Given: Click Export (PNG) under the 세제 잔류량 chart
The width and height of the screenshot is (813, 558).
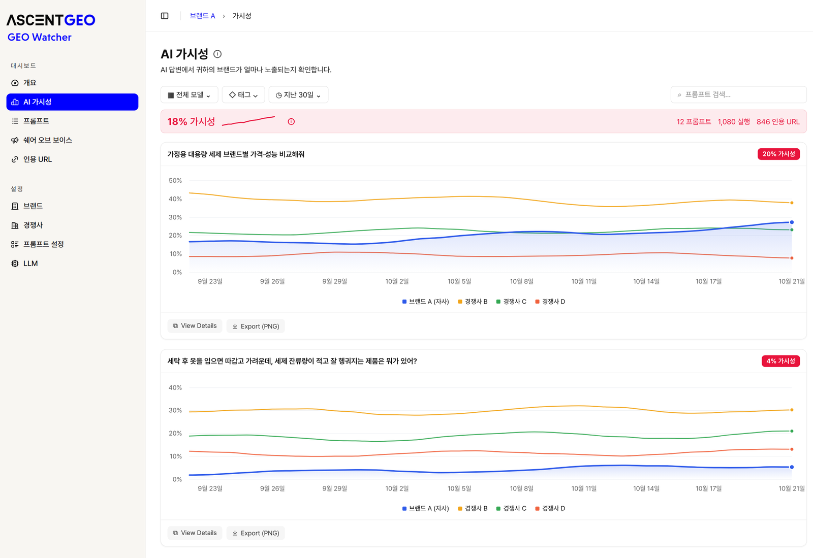Looking at the screenshot, I should tap(256, 533).
